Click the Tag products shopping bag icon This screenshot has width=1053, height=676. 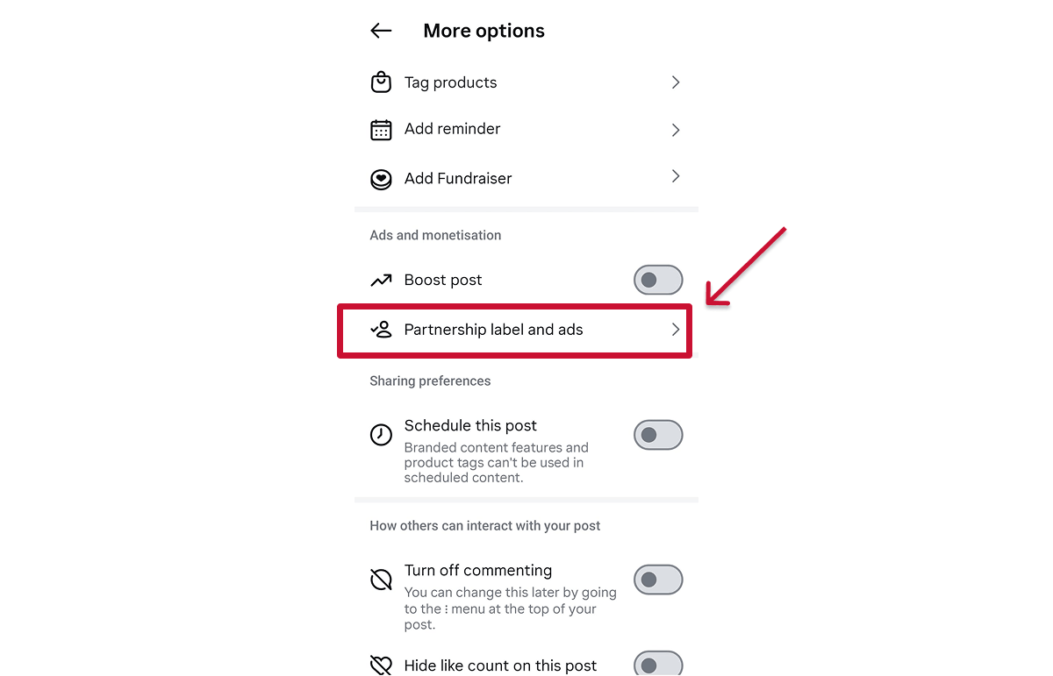[x=381, y=82]
